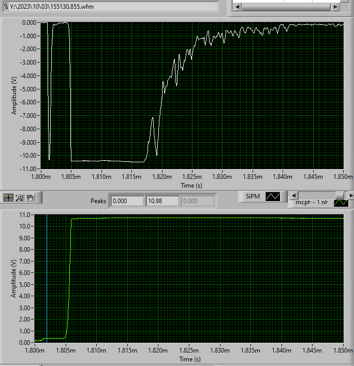The image size is (354, 366).
Task: Click left arrow of legend scrollbar
Action: click(294, 195)
